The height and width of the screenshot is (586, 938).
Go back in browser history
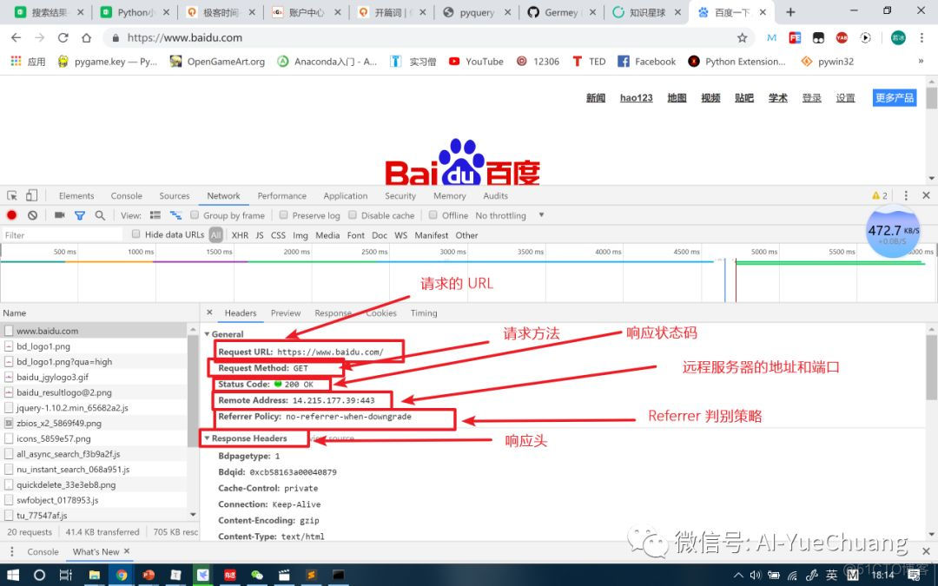(x=17, y=37)
